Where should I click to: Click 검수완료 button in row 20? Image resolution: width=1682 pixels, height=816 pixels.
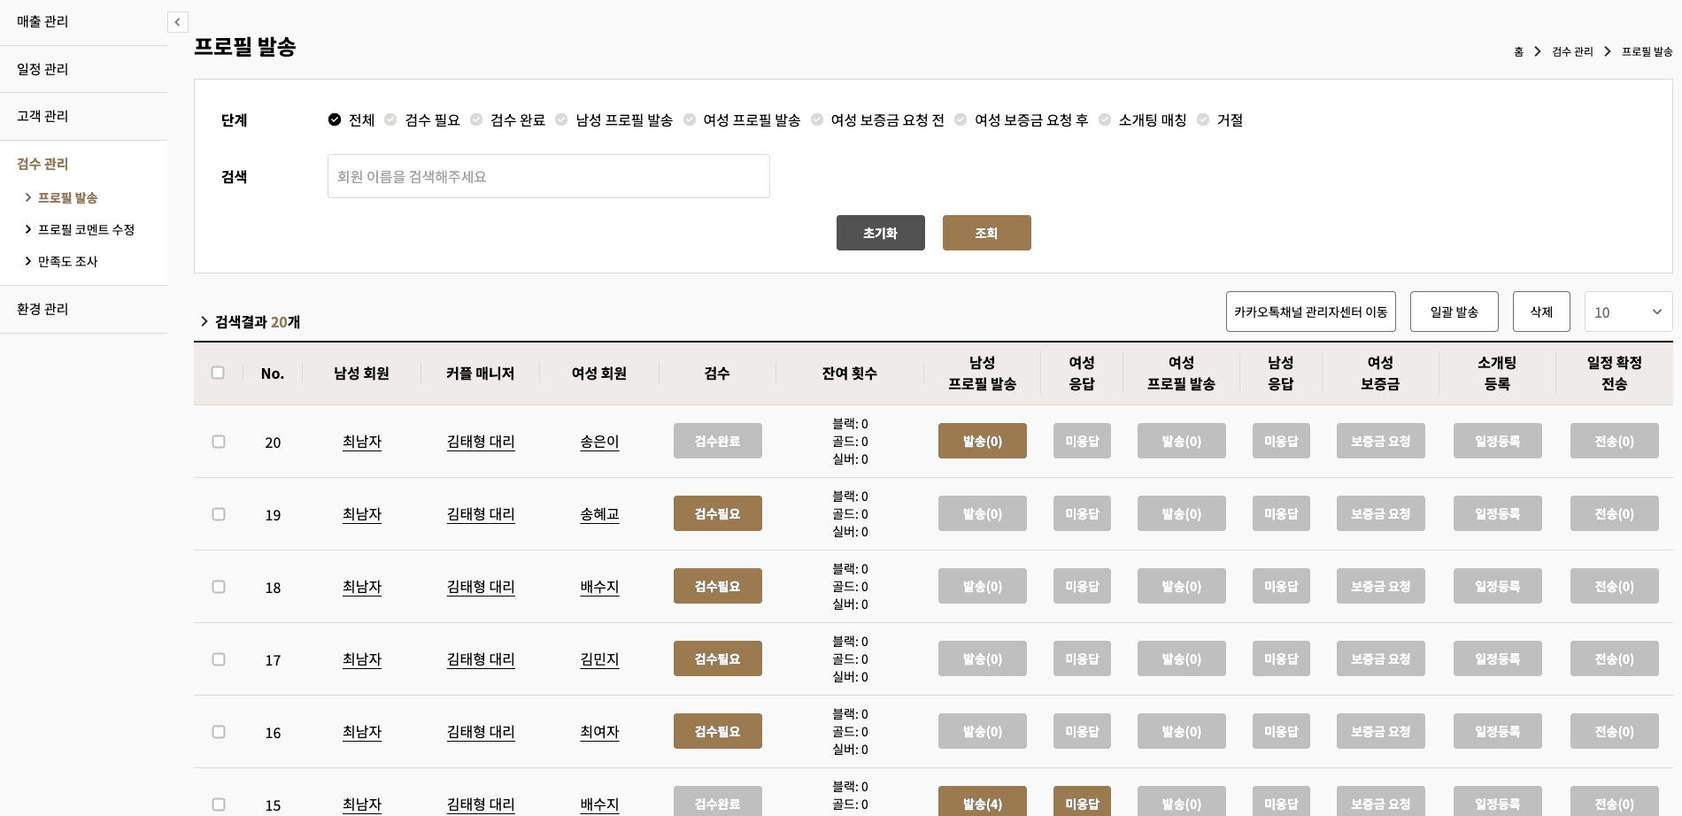[718, 441]
